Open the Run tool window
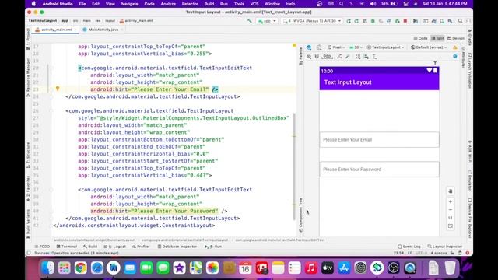 [x=213, y=247]
